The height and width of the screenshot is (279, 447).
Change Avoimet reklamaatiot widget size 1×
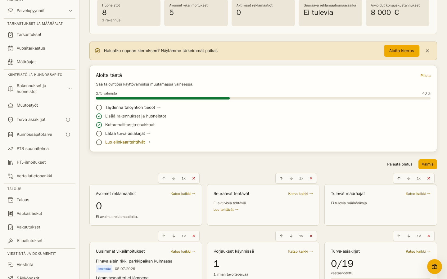(x=184, y=178)
